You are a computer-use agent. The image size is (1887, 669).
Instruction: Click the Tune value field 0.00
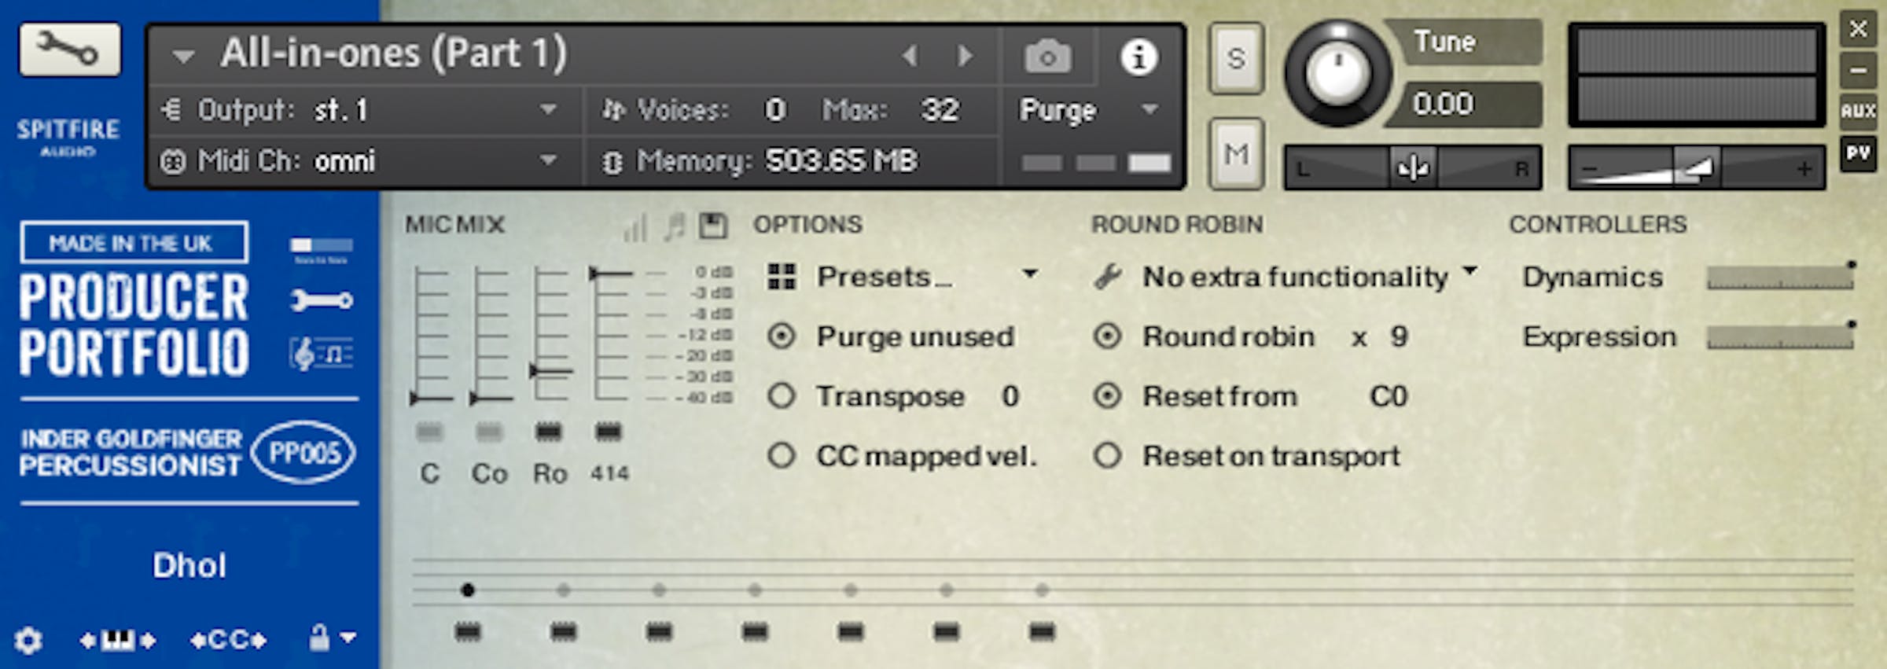point(1464,104)
